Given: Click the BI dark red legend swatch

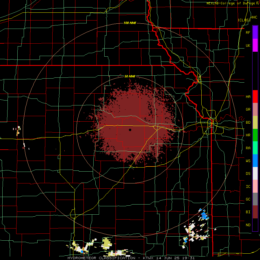Looking at the screenshot, I should tap(255, 212).
